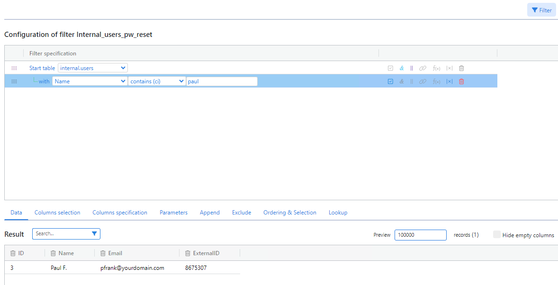This screenshot has height=285, width=558.
Task: Click the red trash icon on the Name row
Action: click(461, 81)
